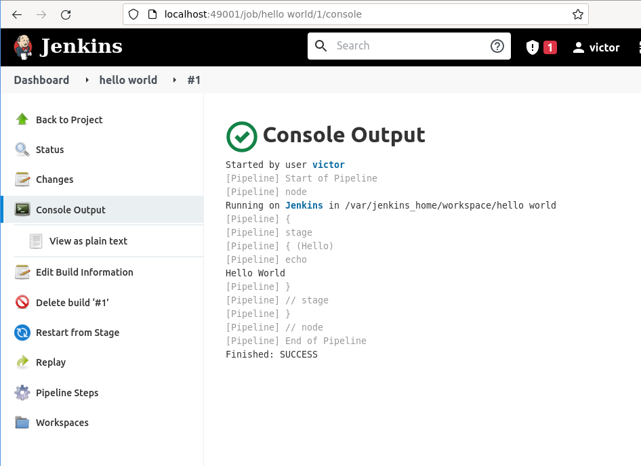Image resolution: width=641 pixels, height=466 pixels.
Task: Open the Workspaces folder icon
Action: [x=22, y=423]
